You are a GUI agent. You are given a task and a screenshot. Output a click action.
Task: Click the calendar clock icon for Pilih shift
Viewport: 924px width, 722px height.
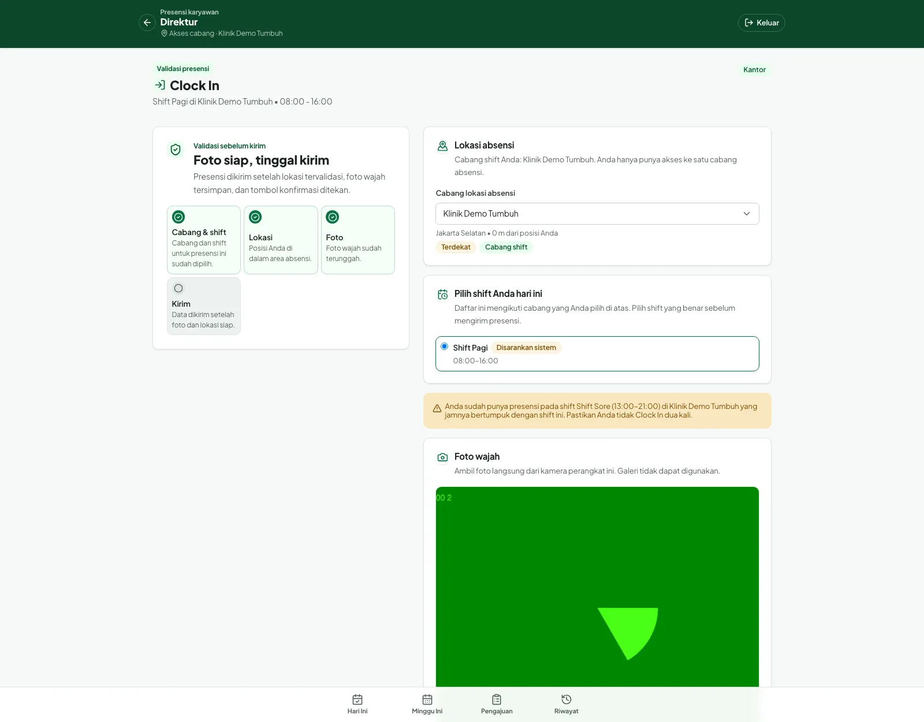pos(442,295)
